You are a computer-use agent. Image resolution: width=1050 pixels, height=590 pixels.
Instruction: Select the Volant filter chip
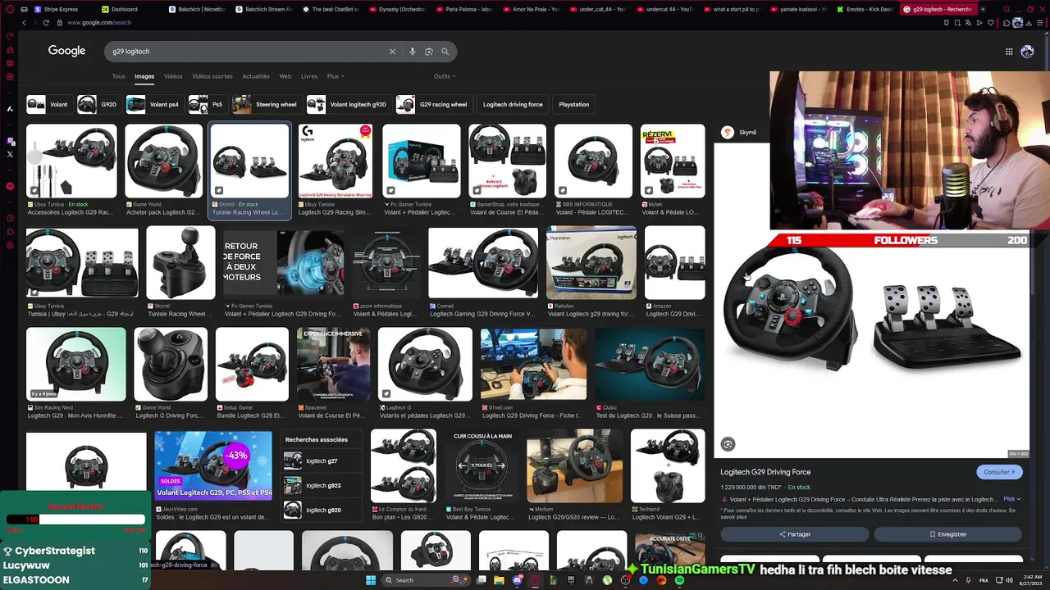click(x=48, y=104)
